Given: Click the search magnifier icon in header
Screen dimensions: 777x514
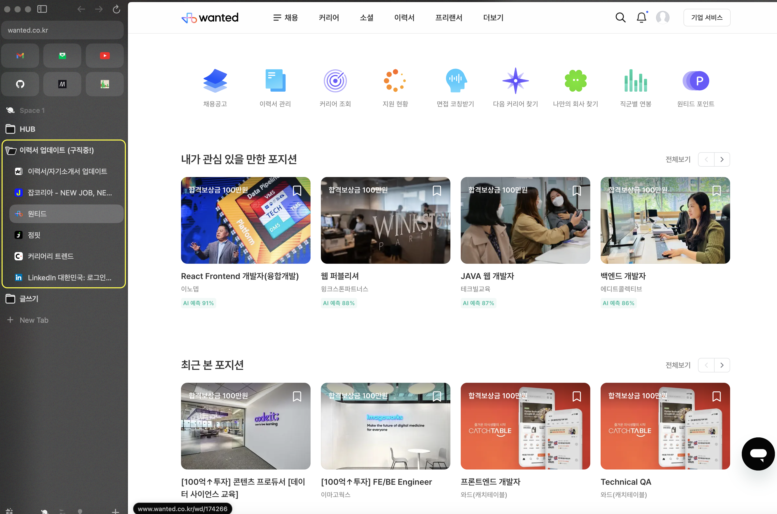Looking at the screenshot, I should tap(620, 17).
